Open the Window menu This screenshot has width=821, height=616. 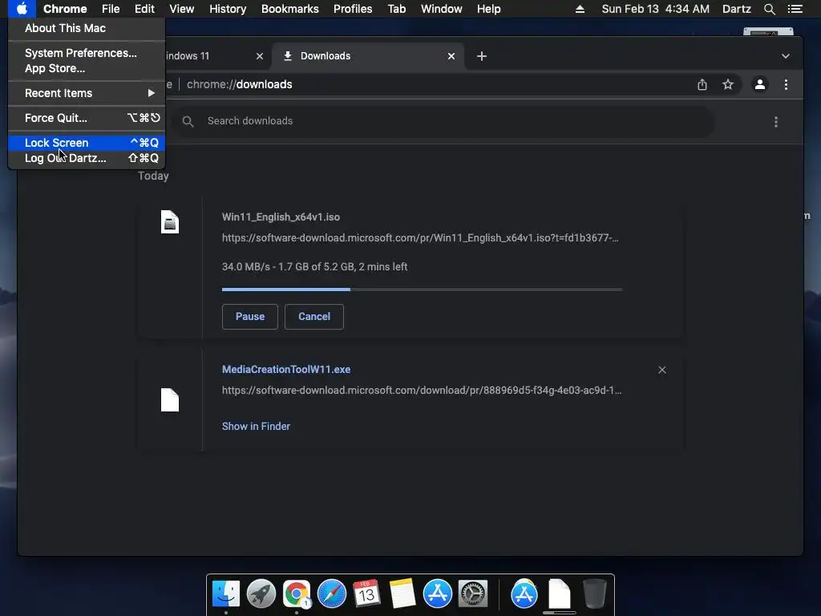[442, 9]
